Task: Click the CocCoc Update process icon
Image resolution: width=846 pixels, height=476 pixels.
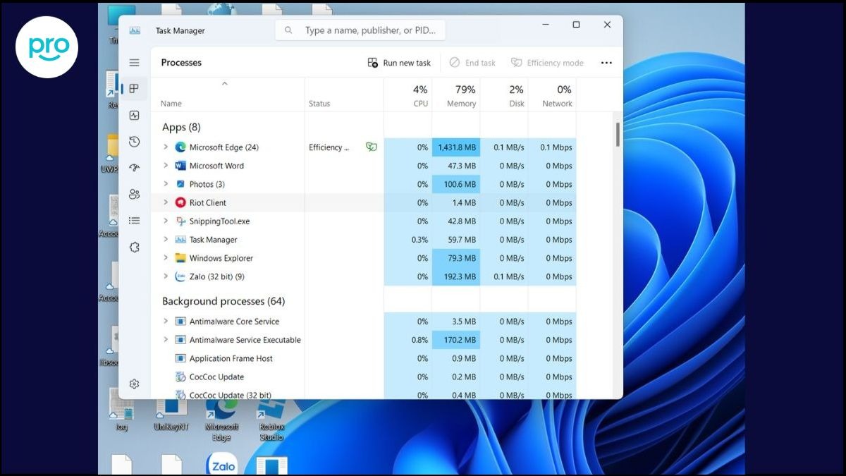Action: pos(180,377)
